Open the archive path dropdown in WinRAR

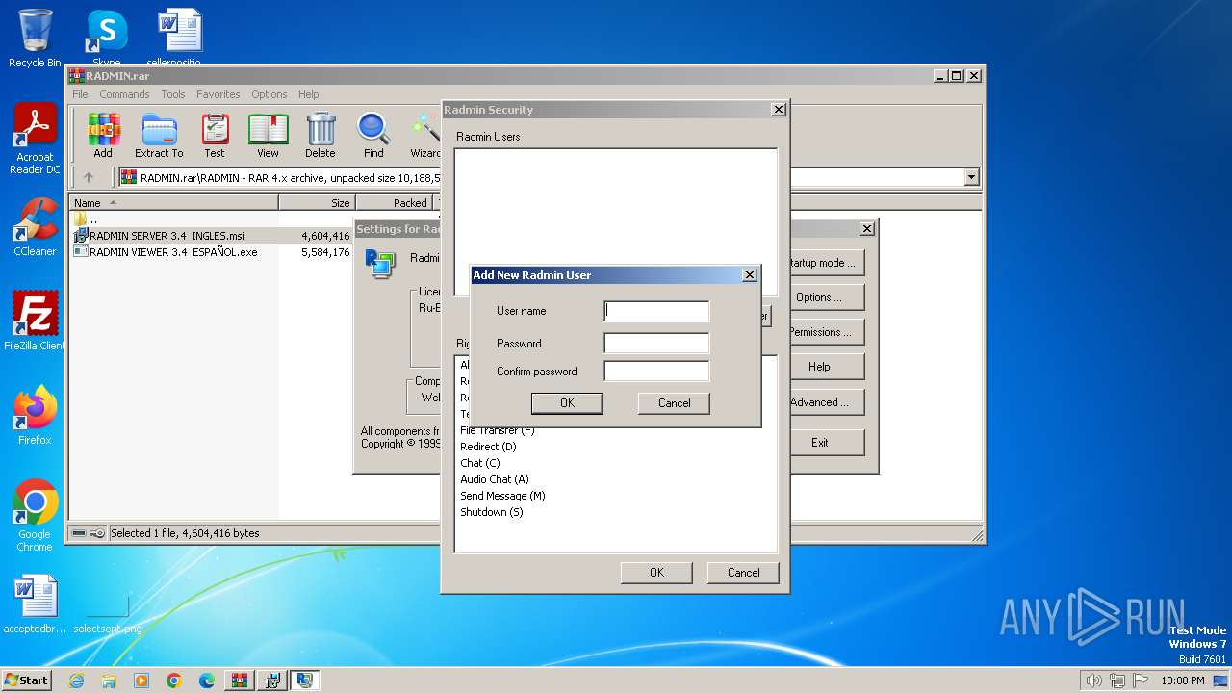click(x=971, y=177)
